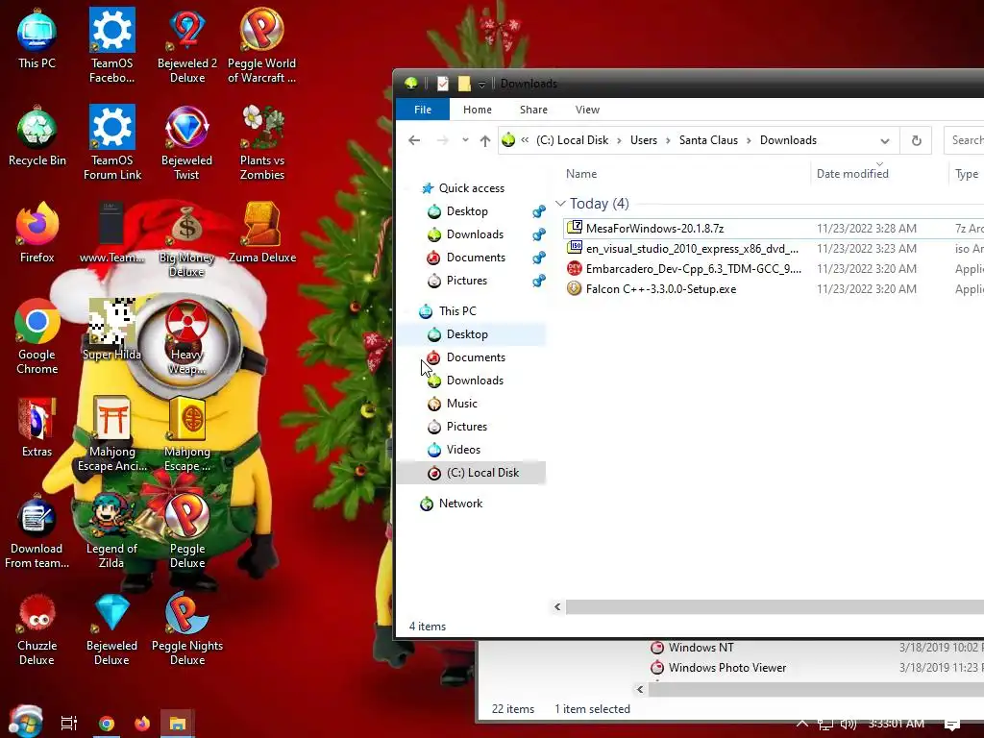This screenshot has height=738, width=984.
Task: Launch Big Money Deluxe icon
Action: pyautogui.click(x=187, y=239)
